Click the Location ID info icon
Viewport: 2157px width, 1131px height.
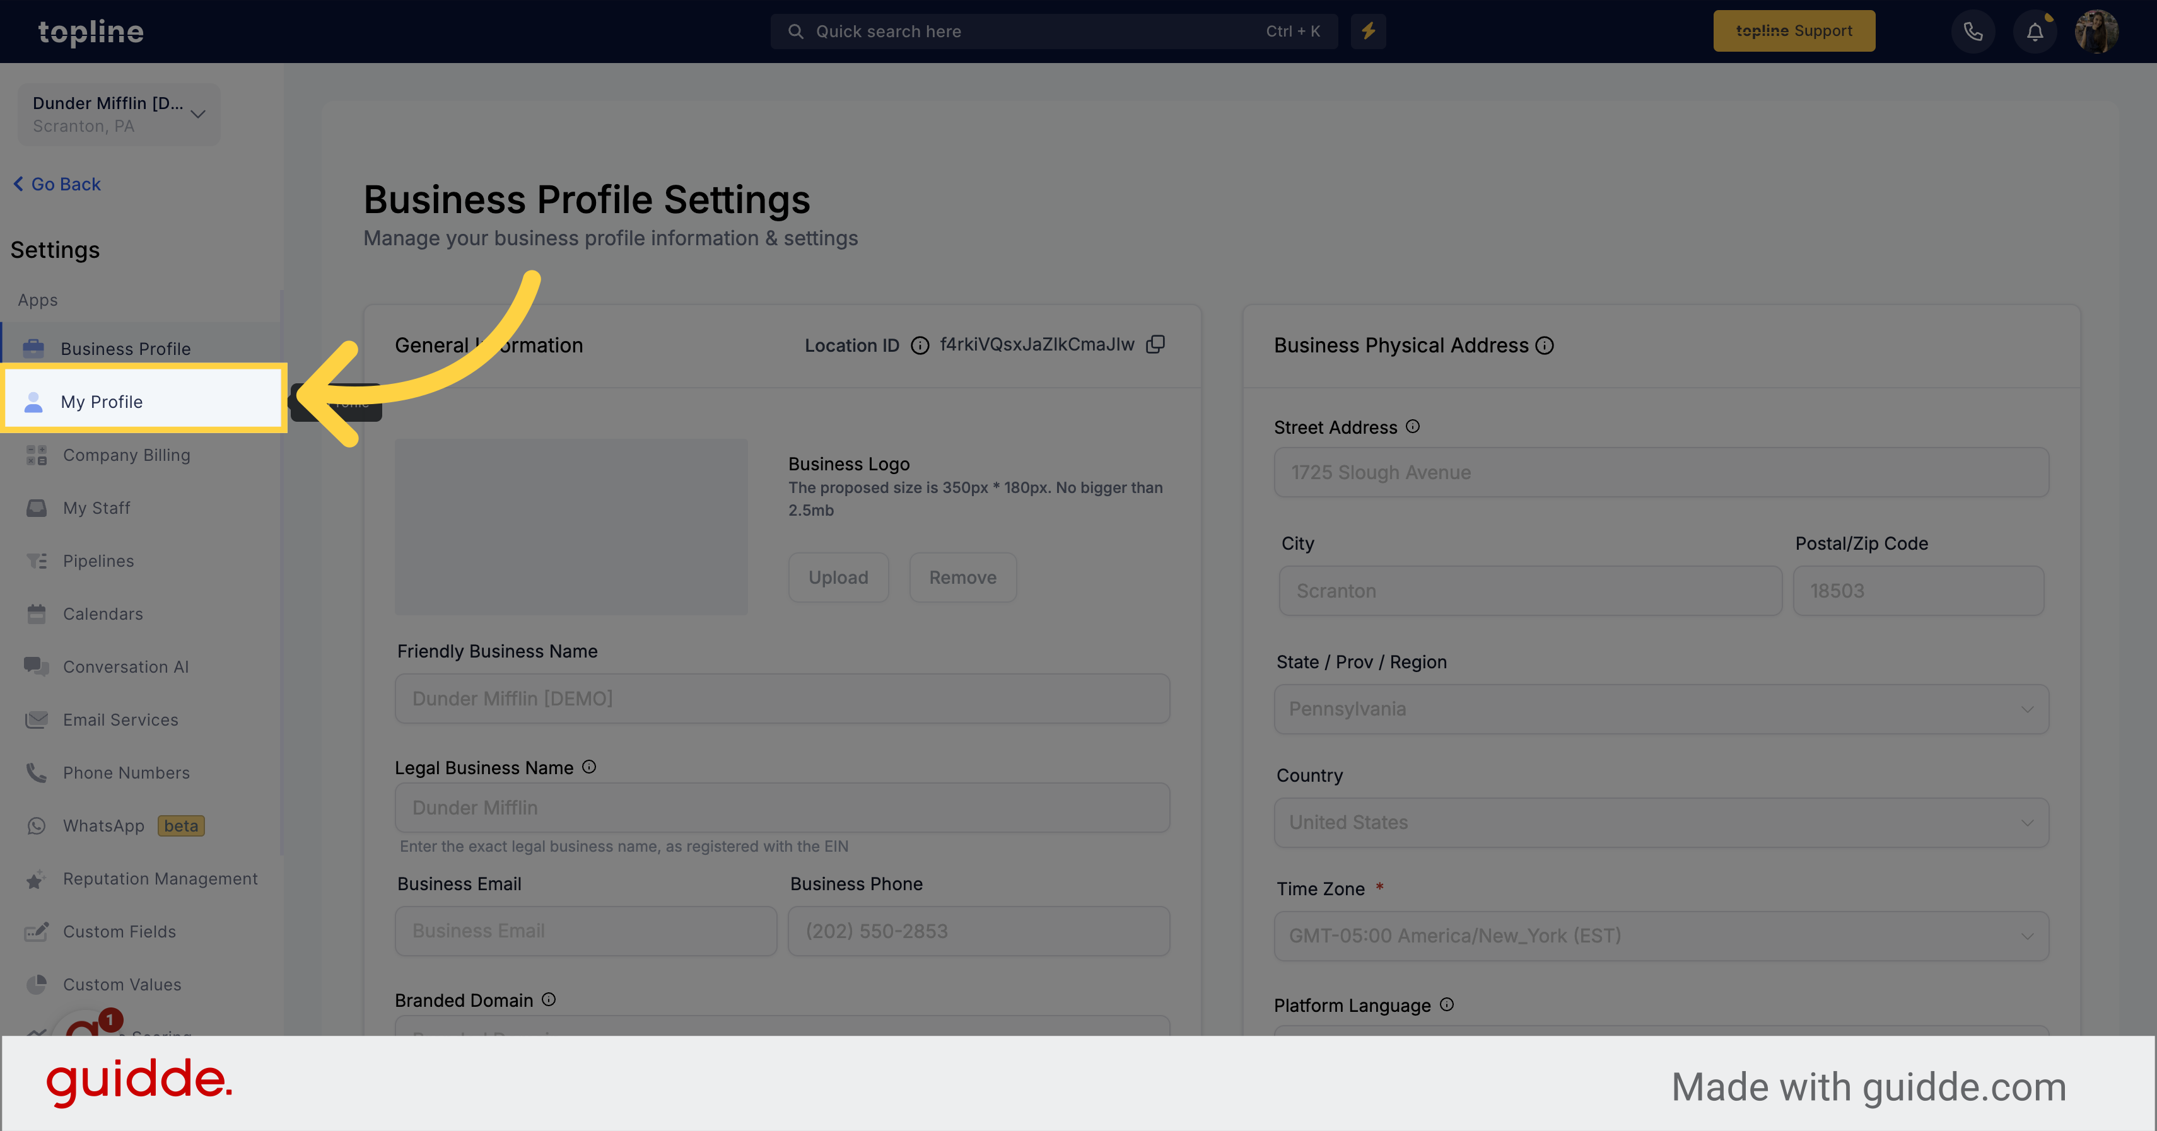coord(920,345)
